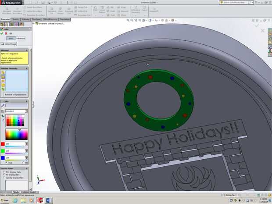Switch to the Features ribbon tab
272x204 pixels.
tap(5, 19)
